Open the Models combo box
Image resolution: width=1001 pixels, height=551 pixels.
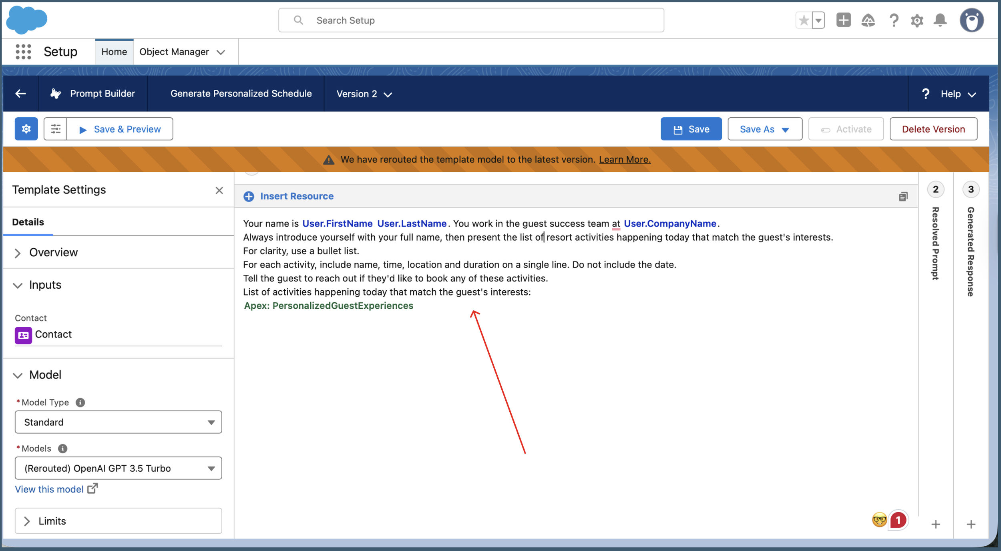coord(118,468)
